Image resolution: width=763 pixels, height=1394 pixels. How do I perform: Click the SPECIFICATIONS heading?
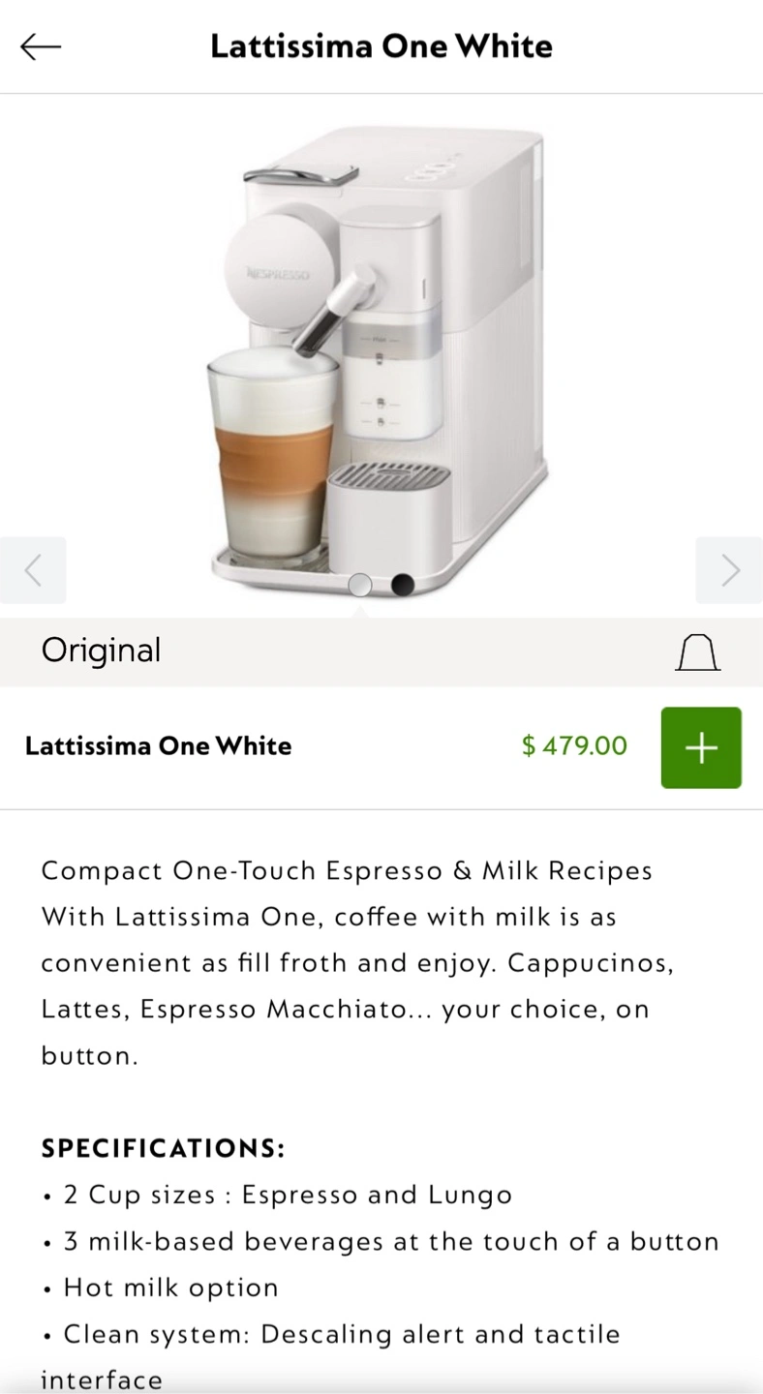[x=163, y=1149]
